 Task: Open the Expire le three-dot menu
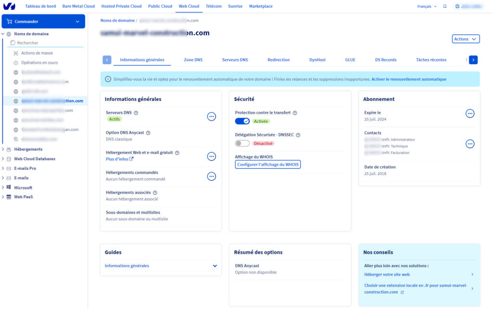point(470,113)
